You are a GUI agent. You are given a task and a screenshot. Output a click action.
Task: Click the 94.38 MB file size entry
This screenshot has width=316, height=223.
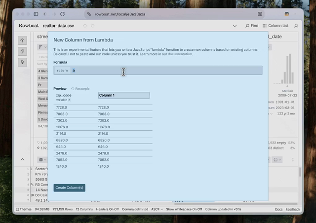[42, 209]
